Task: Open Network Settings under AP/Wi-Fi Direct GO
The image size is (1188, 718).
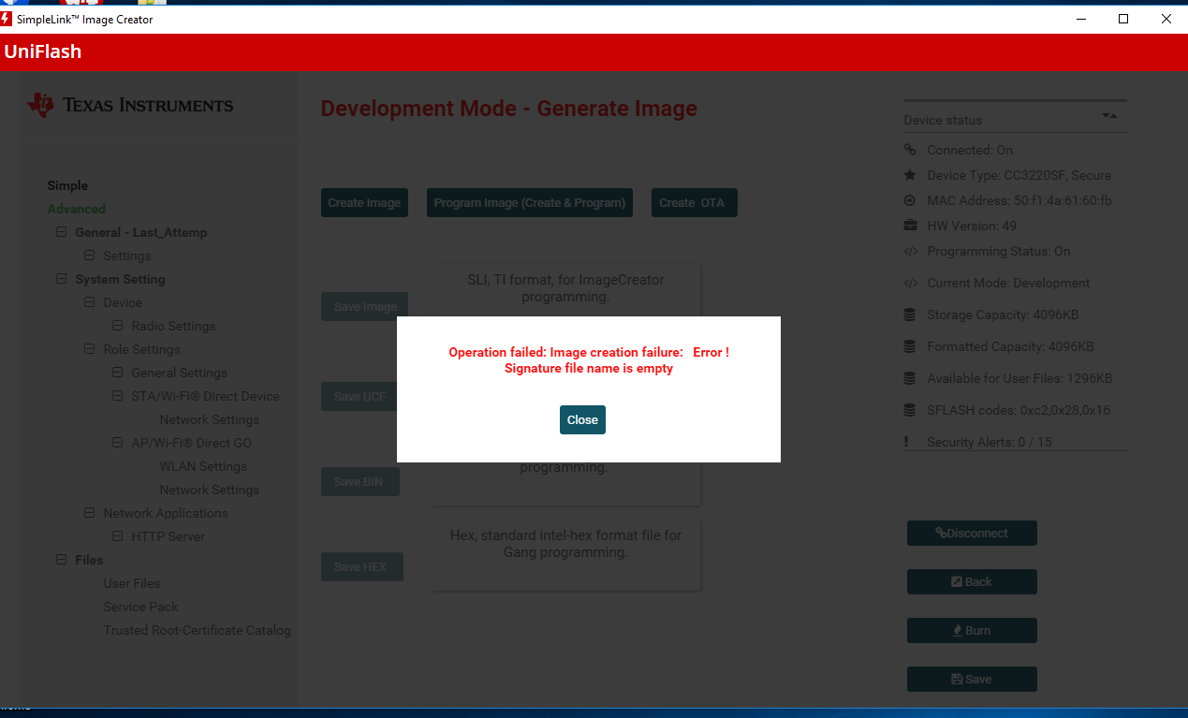Action: tap(209, 490)
